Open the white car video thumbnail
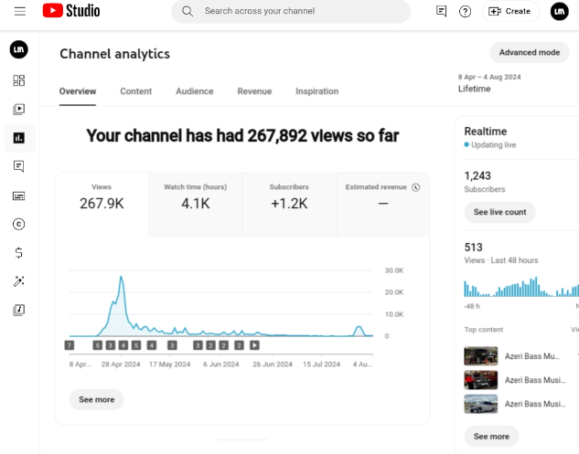The height and width of the screenshot is (454, 579). (x=481, y=404)
